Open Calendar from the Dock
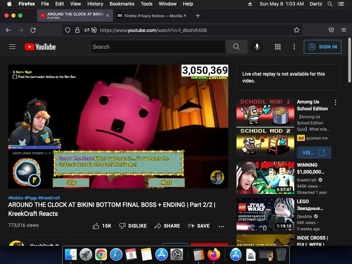 click(131, 254)
